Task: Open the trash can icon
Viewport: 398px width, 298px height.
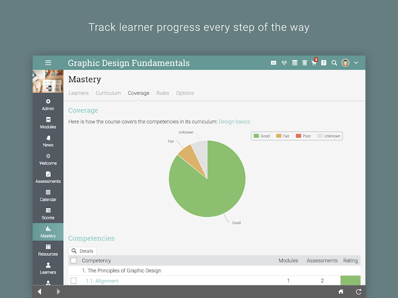Action: [304, 63]
